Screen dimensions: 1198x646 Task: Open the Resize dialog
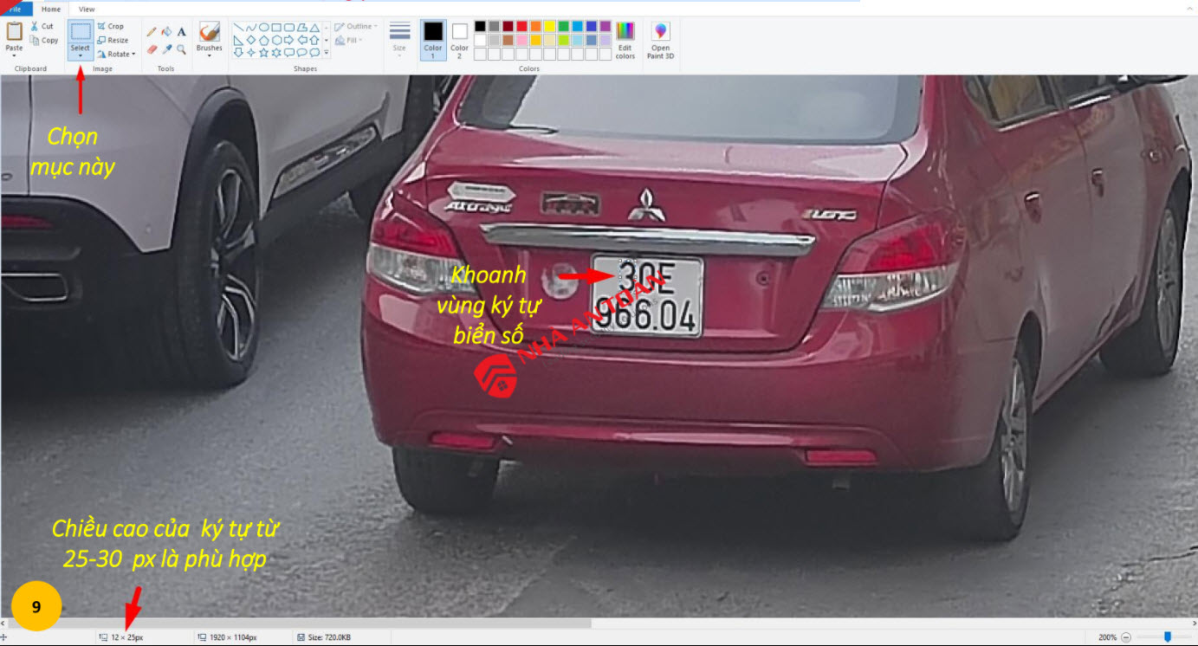[113, 40]
